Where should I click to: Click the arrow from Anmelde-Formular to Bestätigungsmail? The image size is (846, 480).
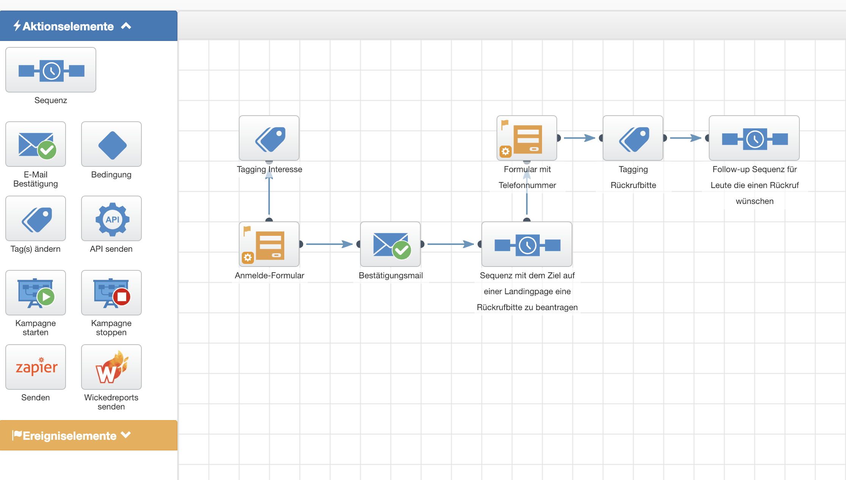click(329, 244)
